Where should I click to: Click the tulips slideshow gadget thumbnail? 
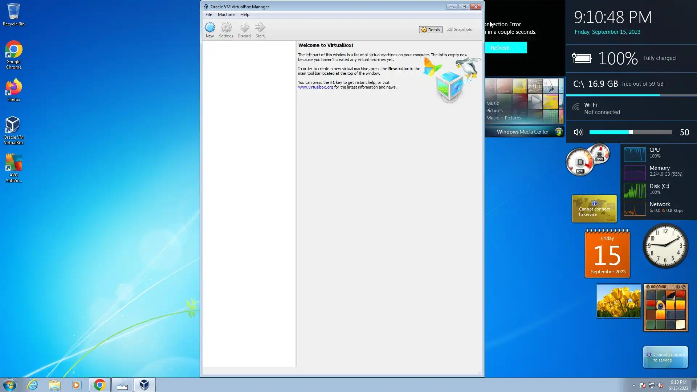click(619, 301)
